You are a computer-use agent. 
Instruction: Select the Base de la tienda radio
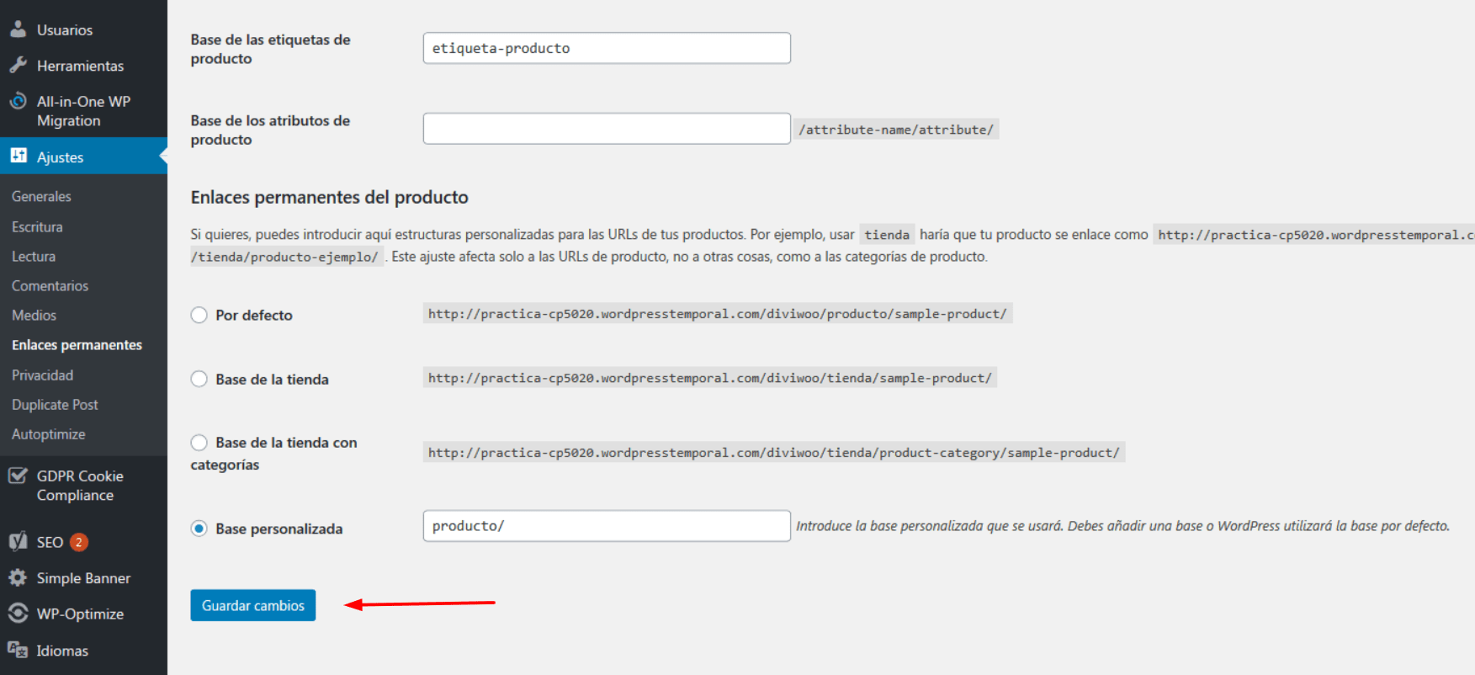(x=199, y=379)
